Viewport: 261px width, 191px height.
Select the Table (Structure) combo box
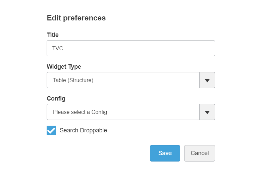tap(123, 80)
